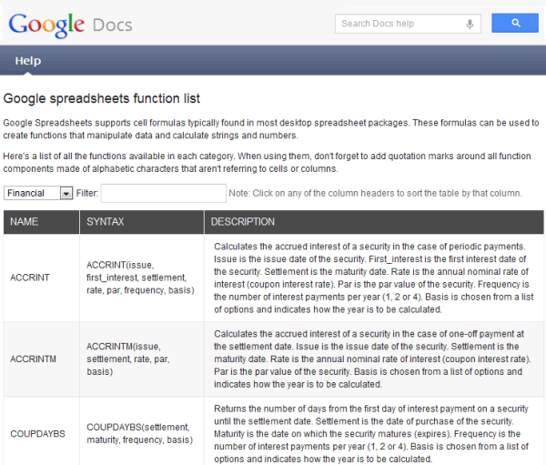
Task: Click the ACCRINT syntax text
Action: [140, 278]
